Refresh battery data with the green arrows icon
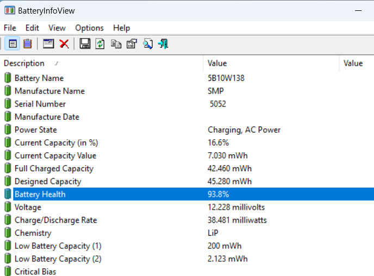 coord(100,44)
